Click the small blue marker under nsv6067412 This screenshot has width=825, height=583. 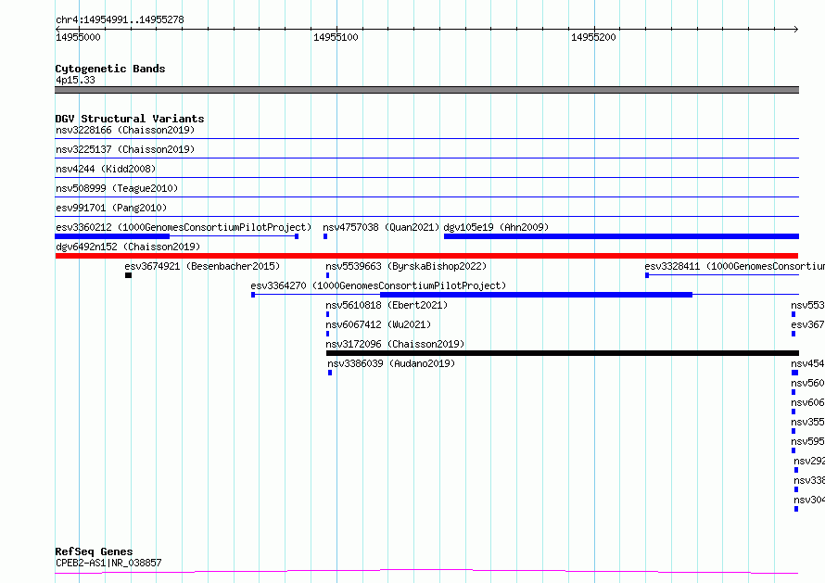328,334
